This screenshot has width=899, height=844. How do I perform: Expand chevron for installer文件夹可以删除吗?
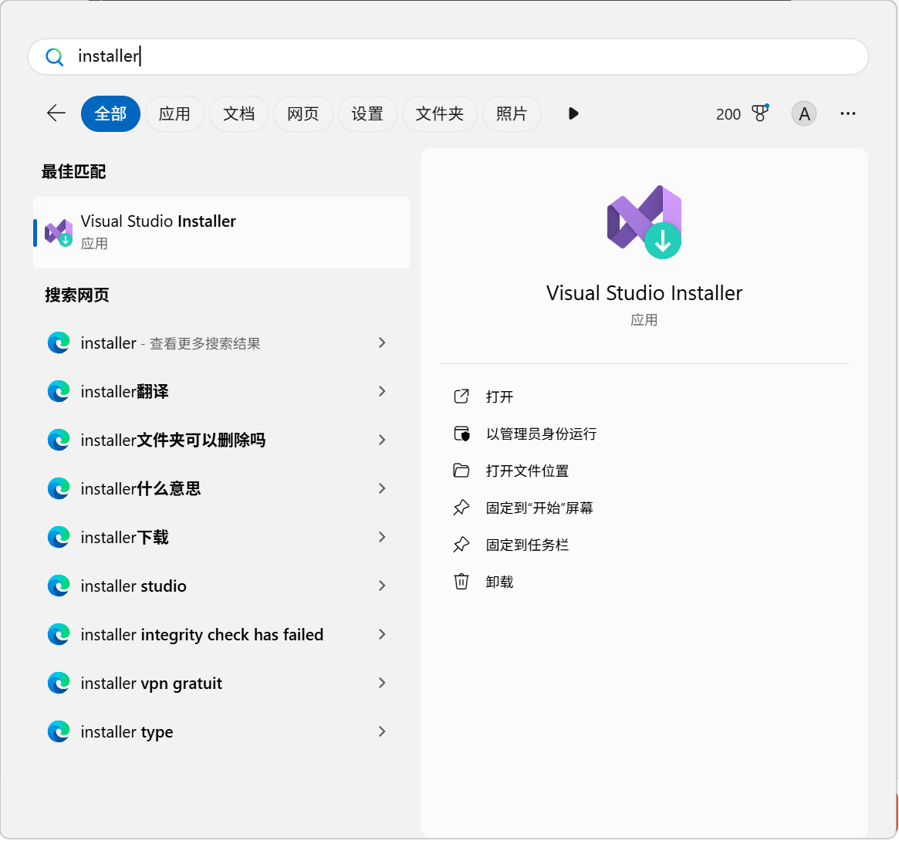[383, 440]
